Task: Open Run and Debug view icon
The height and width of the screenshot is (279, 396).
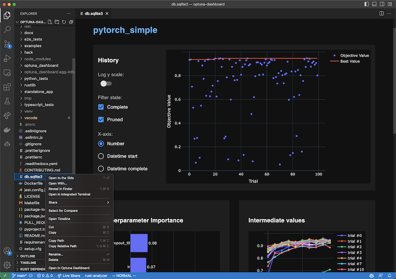Action: coord(7,58)
